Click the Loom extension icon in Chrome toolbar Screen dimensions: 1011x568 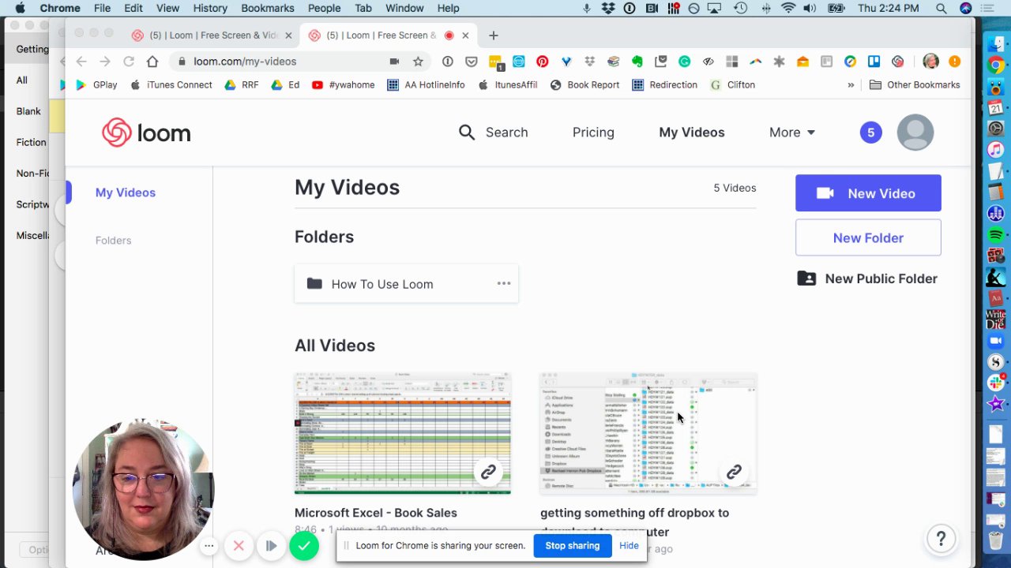897,62
